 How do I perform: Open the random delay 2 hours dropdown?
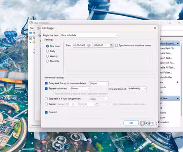99,84
